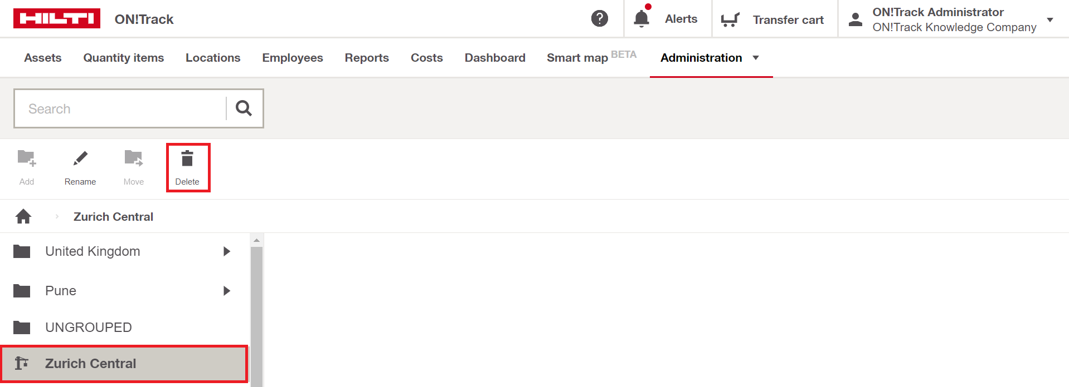Click the Transfer cart label
This screenshot has width=1069, height=387.
pyautogui.click(x=788, y=20)
